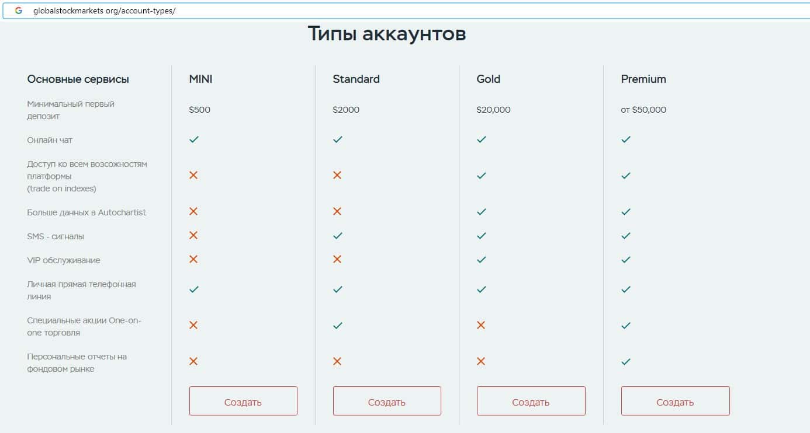Click MINI checkmark for Личная прямая телефонная линия
The width and height of the screenshot is (810, 433).
point(194,289)
